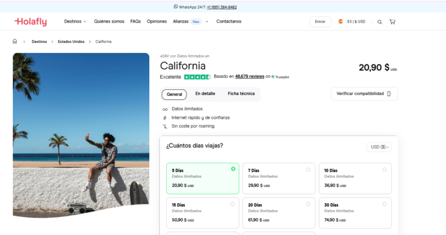Image resolution: width=446 pixels, height=235 pixels.
Task: Click the device compatibility phone icon
Action: 389,93
